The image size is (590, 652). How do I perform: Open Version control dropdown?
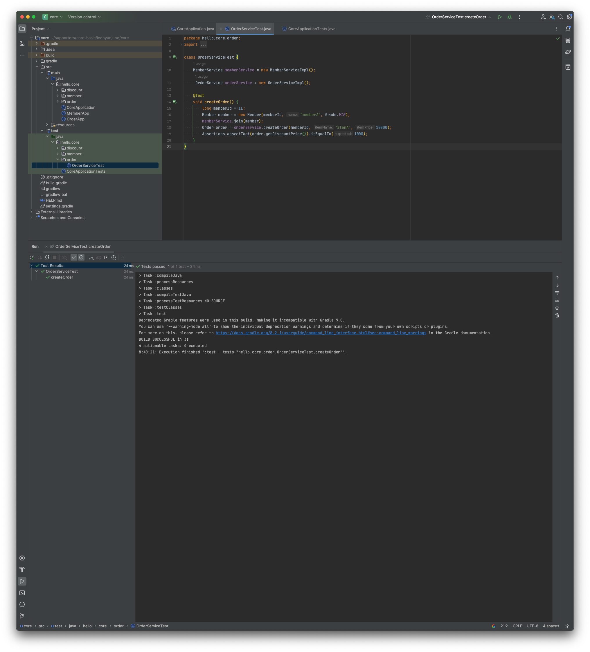point(84,17)
